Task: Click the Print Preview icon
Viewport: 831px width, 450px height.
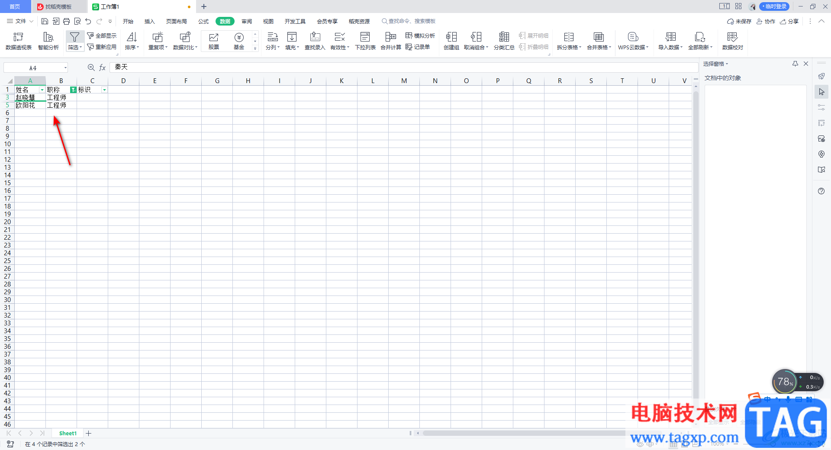Action: click(x=77, y=21)
